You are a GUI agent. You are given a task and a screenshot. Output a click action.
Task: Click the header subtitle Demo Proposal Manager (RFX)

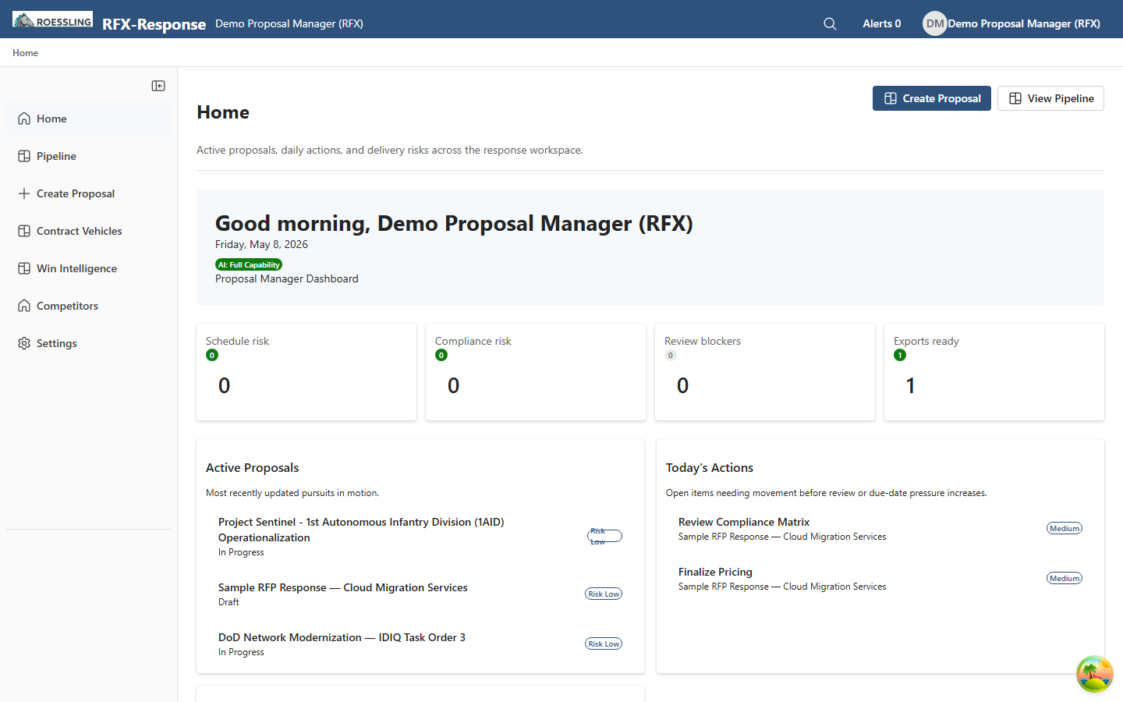tap(289, 23)
